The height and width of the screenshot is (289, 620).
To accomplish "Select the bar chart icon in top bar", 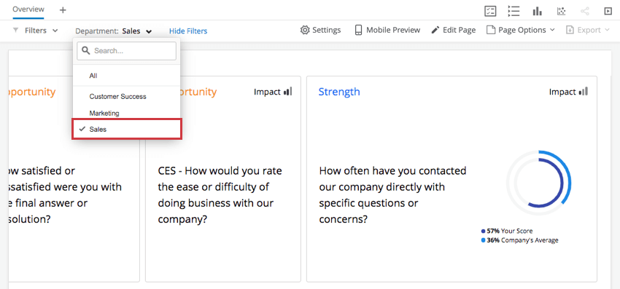I will 538,11.
